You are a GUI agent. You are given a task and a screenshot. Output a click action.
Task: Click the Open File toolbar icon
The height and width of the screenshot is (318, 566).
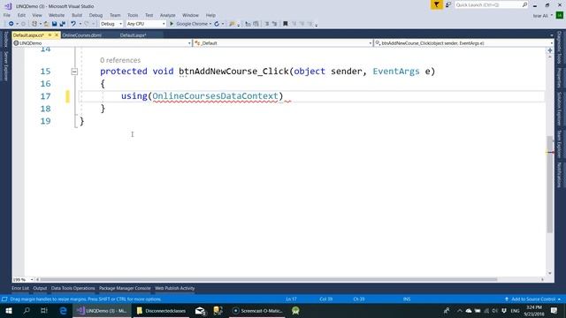click(x=46, y=24)
